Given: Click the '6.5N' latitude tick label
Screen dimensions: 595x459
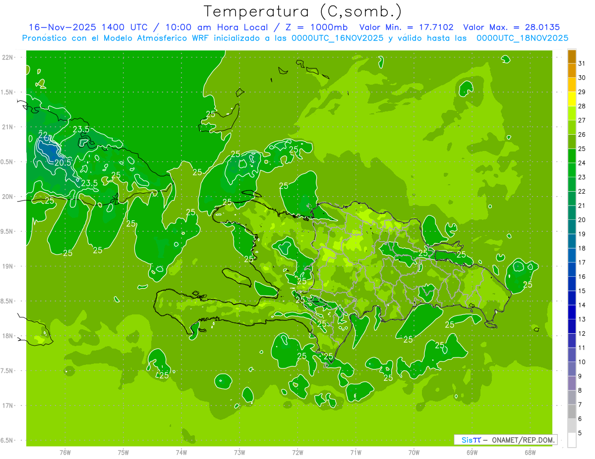Looking at the screenshot, I should click(x=7, y=440).
